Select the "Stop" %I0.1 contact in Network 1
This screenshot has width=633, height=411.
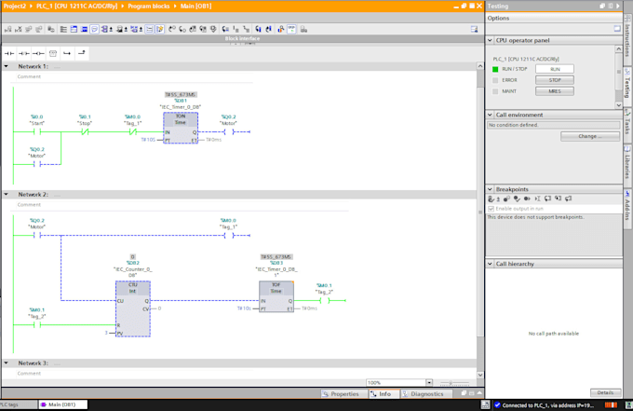(x=85, y=131)
